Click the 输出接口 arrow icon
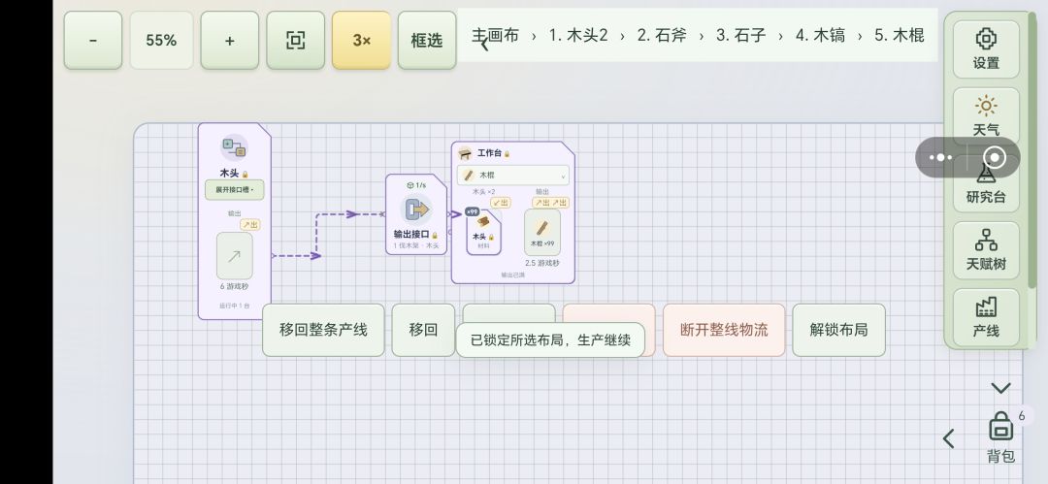Viewport: 1048px width, 484px height. (415, 210)
